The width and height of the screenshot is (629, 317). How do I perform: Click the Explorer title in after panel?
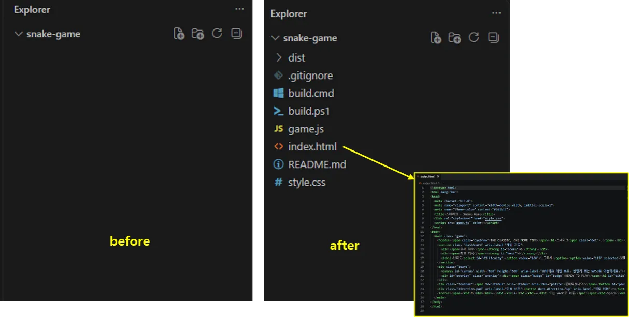[x=289, y=13]
